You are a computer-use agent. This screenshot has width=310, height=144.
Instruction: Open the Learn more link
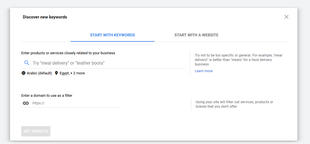(203, 71)
